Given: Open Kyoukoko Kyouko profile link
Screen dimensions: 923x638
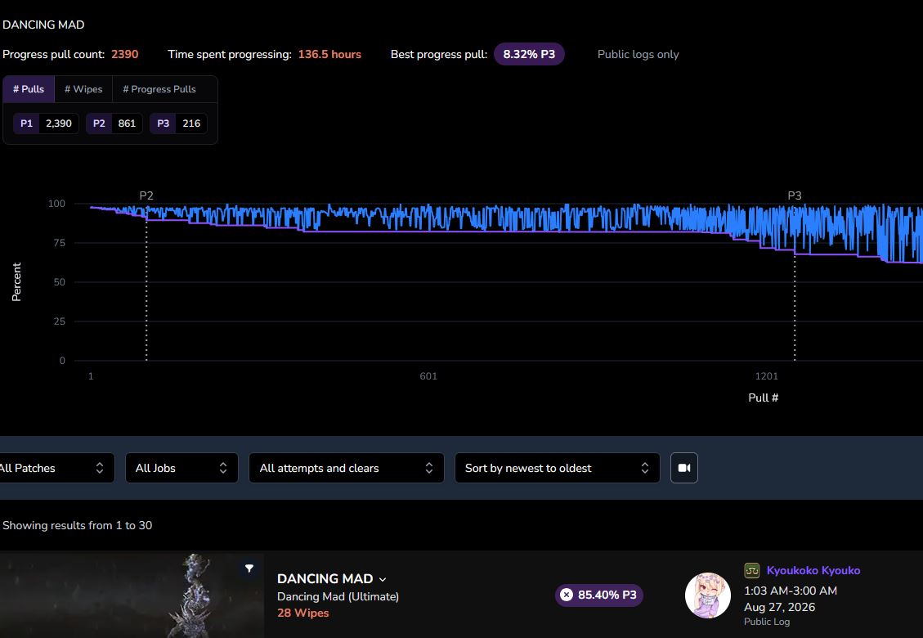Looking at the screenshot, I should coord(813,570).
